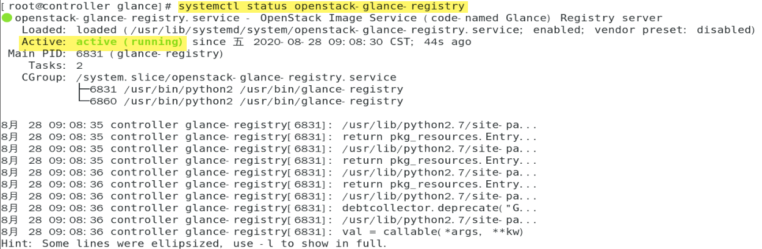Image resolution: width=762 pixels, height=249 pixels.
Task: Click the CGroup system.slice path
Action: pos(236,77)
